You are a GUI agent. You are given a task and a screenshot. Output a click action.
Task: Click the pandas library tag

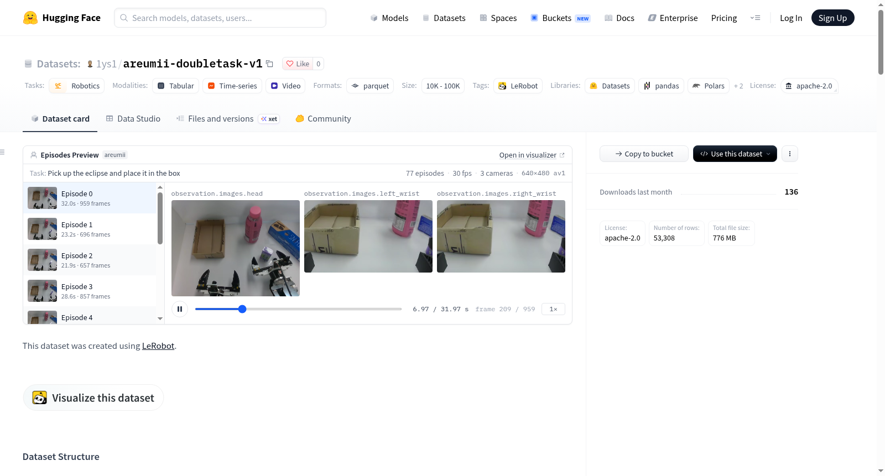click(x=661, y=86)
